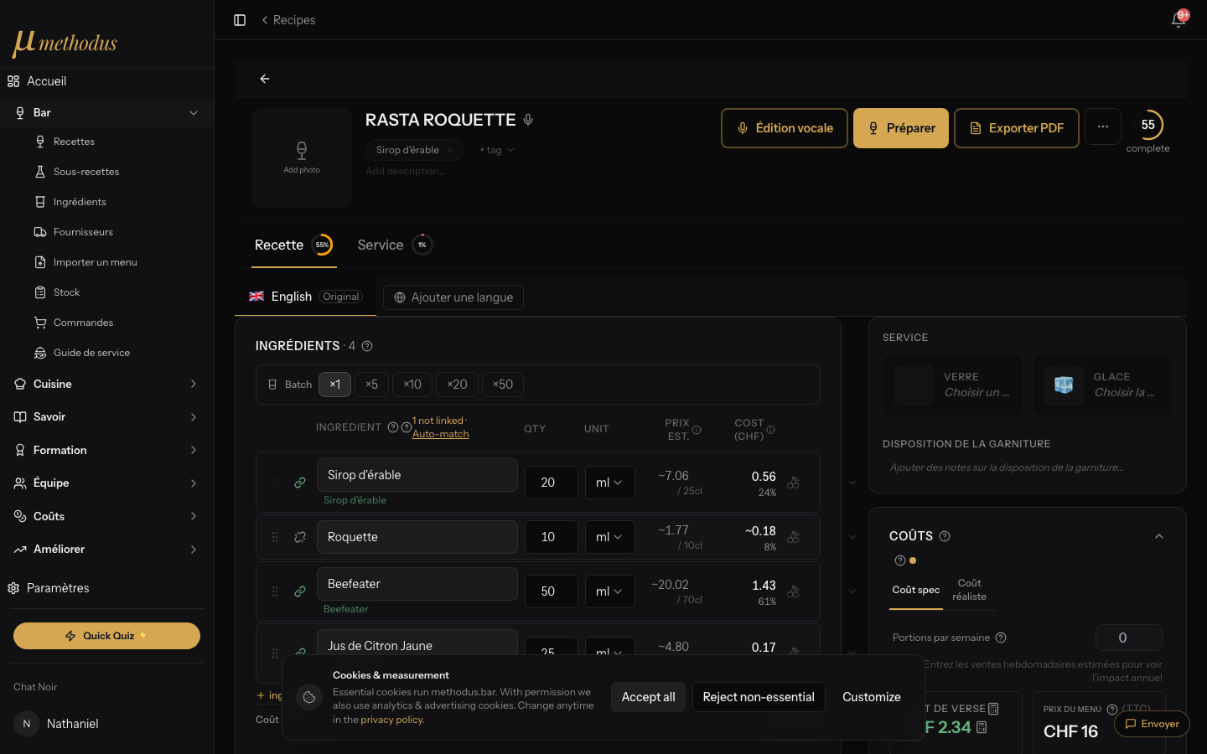Click the Portions par semaine field
This screenshot has height=754, width=1207.
(1128, 638)
